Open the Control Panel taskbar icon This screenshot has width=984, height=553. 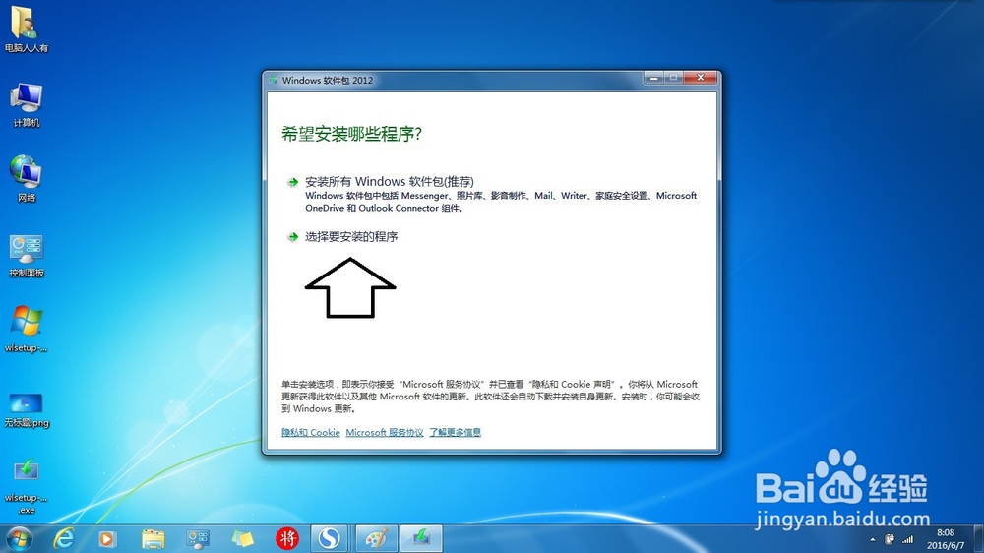click(198, 538)
